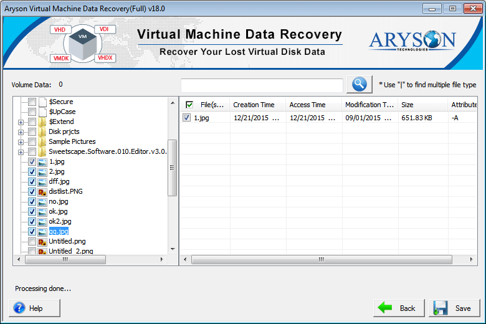Click the 2.jpg image file icon
This screenshot has height=324, width=486.
click(x=42, y=172)
